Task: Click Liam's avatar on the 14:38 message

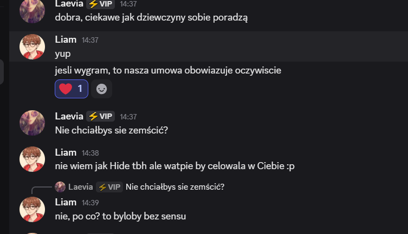Action: click(32, 159)
